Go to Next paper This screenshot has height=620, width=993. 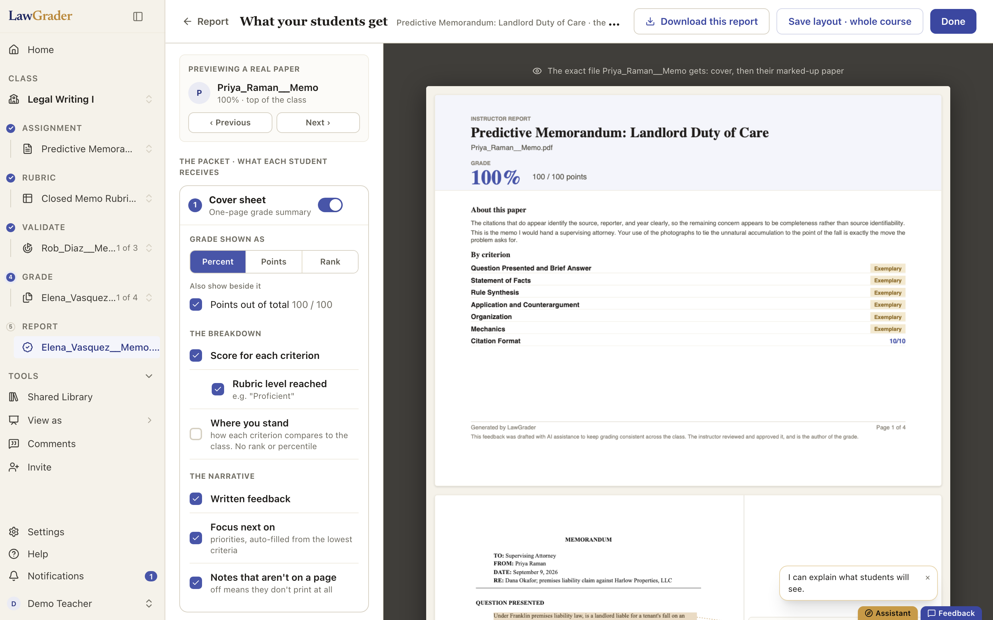(x=318, y=123)
